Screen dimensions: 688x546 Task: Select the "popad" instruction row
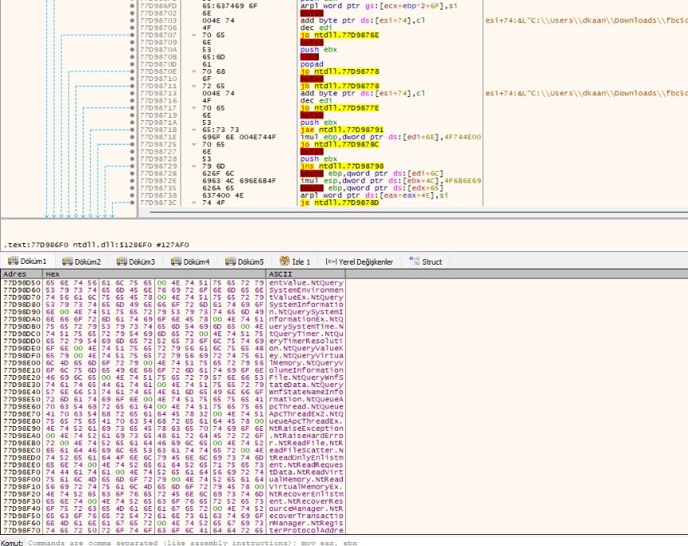click(312, 64)
